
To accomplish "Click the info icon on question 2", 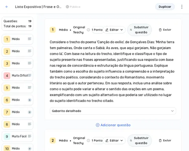I will [89, 140].
